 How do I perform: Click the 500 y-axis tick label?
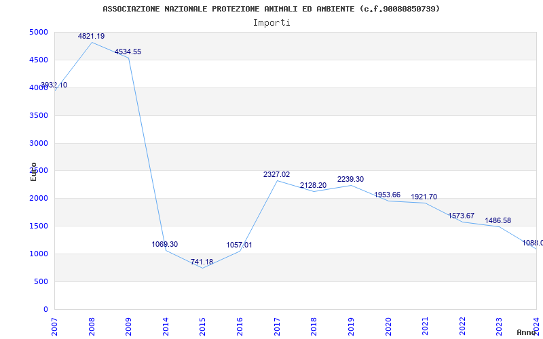pyautogui.click(x=41, y=281)
